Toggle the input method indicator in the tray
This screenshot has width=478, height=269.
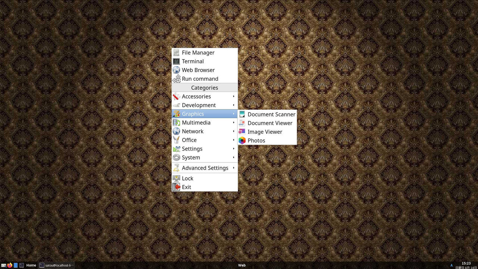pos(451,265)
